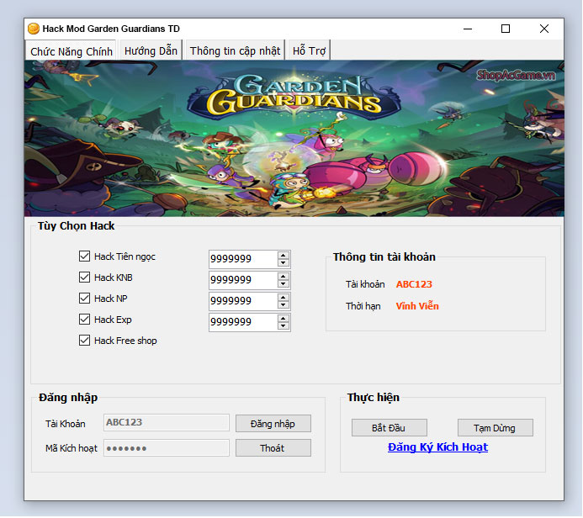
Task: Increase the Hack NP value with up arrow
Action: pos(284,298)
